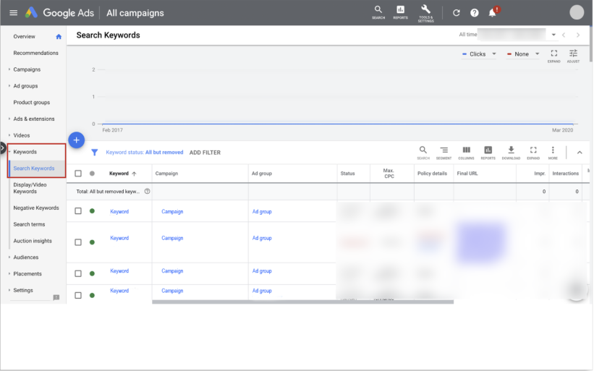Go to previous date range
Viewport: 594px width, 371px height.
pyautogui.click(x=564, y=35)
